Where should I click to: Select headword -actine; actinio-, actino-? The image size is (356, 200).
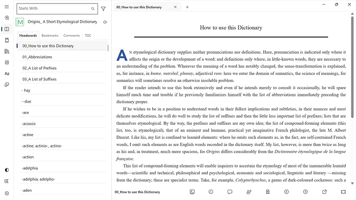pos(63,146)
